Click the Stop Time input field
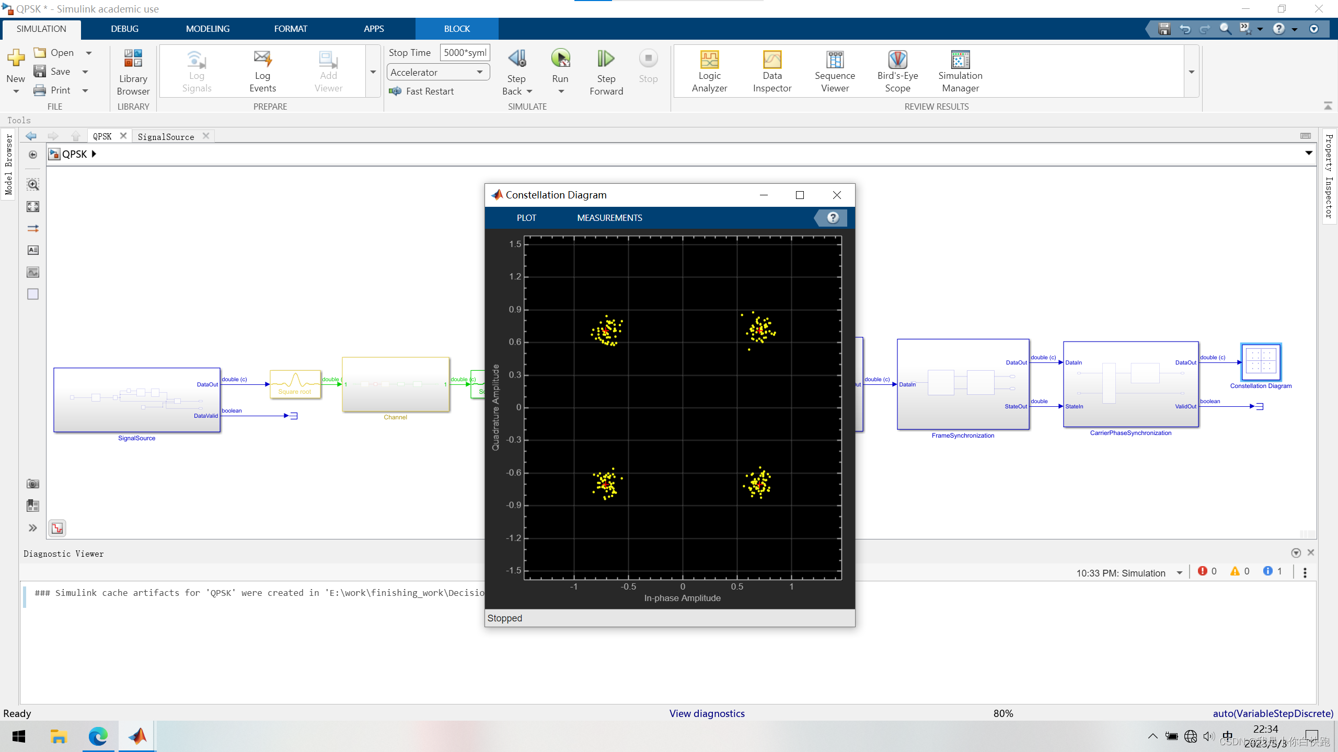This screenshot has width=1338, height=752. pyautogui.click(x=465, y=53)
